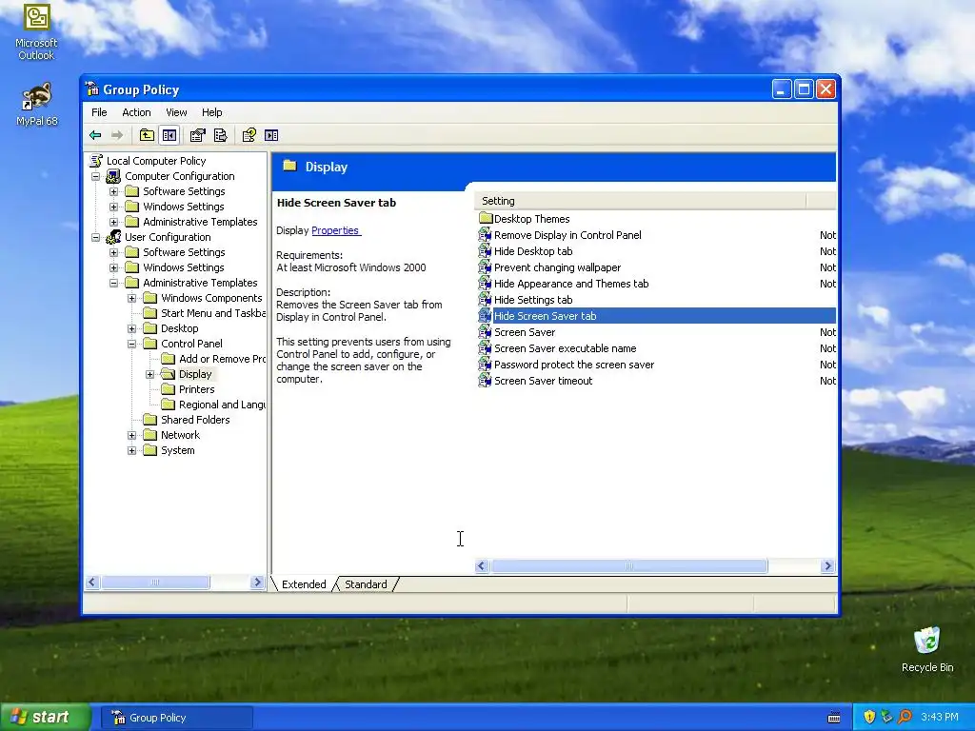Select the Hide Settings tab policy icon
This screenshot has width=975, height=731.
[485, 300]
